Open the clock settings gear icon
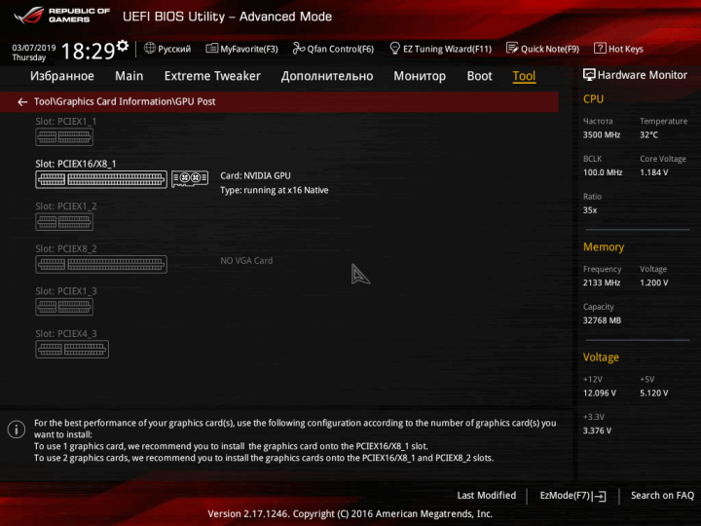 [123, 46]
